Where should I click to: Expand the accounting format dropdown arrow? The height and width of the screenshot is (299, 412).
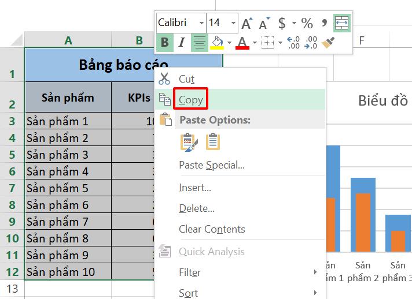pyautogui.click(x=294, y=23)
